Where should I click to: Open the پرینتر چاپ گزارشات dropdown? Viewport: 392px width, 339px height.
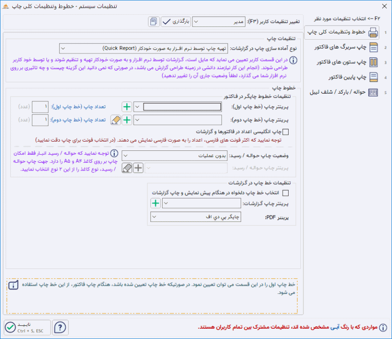tap(201, 203)
